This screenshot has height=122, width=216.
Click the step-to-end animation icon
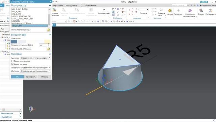(136, 12)
